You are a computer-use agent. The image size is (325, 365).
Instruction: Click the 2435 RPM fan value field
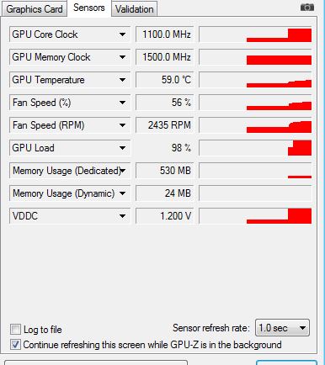tap(165, 125)
